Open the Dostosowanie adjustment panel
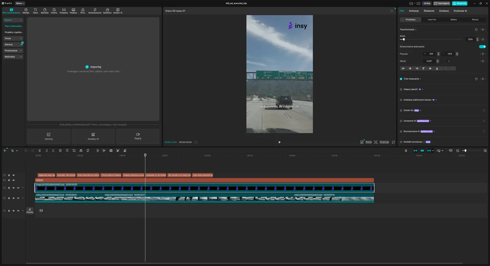Screen dimensions: 490x266 pos(95,11)
